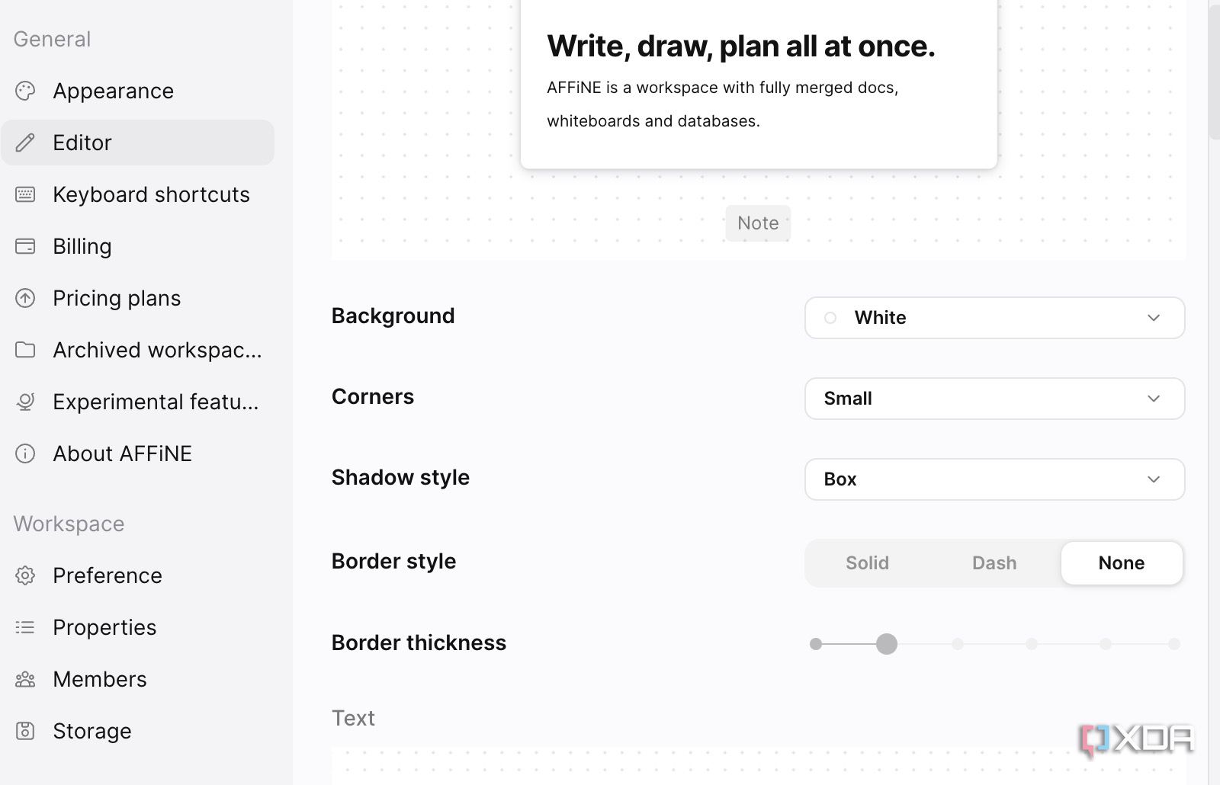Viewport: 1220px width, 785px height.
Task: Click the Border thickness slider handle
Action: (x=887, y=645)
